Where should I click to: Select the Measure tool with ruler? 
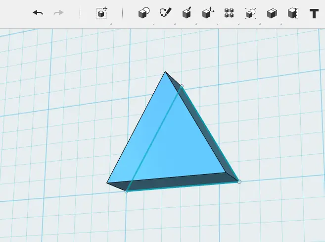point(293,13)
